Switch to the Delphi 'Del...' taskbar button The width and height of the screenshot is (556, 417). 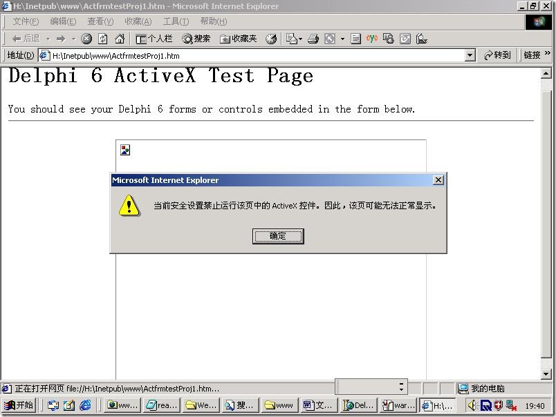358,405
